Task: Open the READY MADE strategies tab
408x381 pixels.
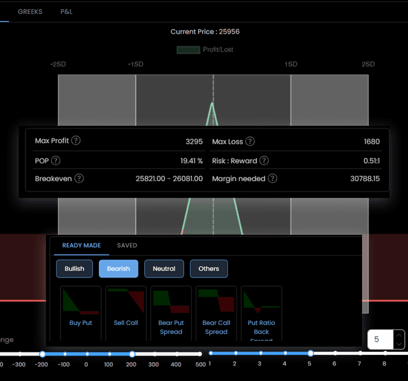Action: point(82,246)
